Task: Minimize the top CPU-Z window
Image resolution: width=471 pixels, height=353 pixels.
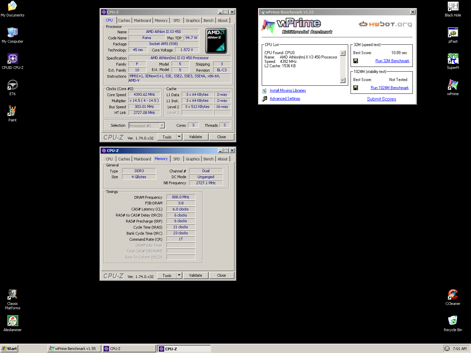Action: (x=220, y=12)
